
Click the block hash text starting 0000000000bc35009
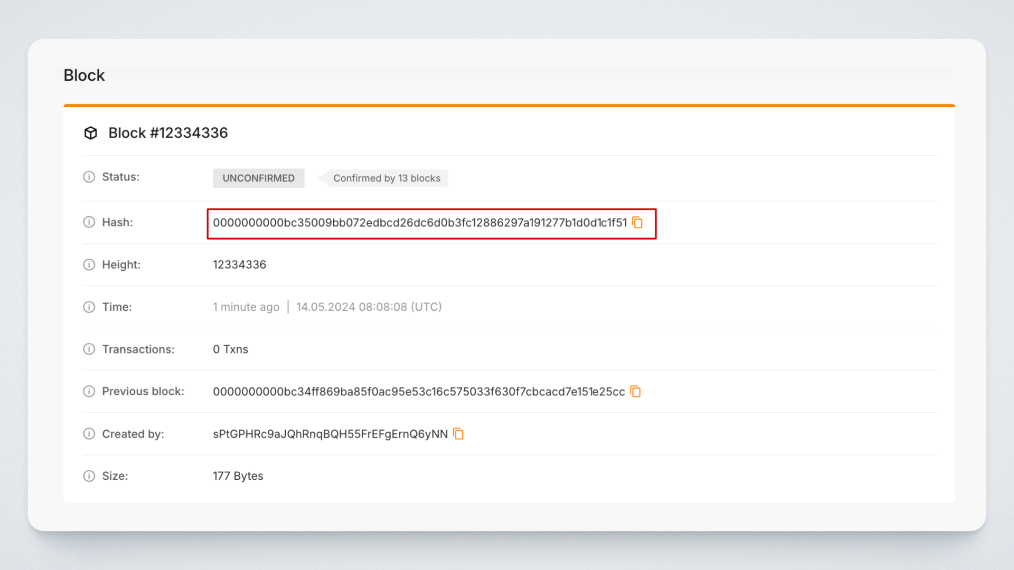419,223
